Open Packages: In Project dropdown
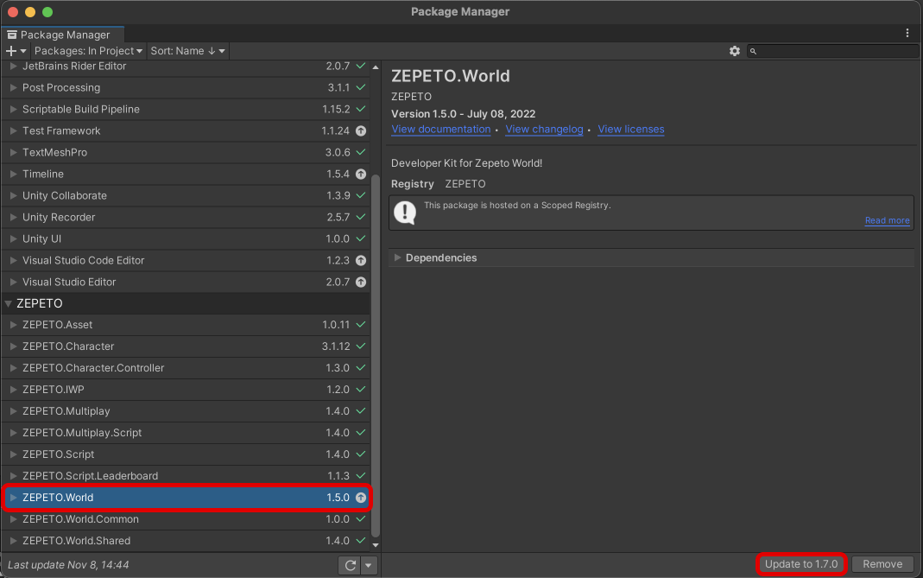 [x=88, y=51]
